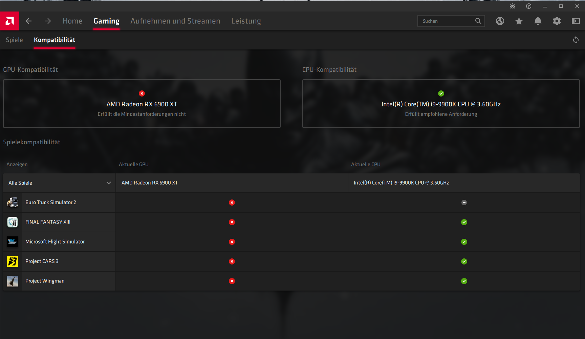Screen dimensions: 585x339
Task: Click CPU check icon for FINAL FANTASY XIII
Action: pos(464,222)
